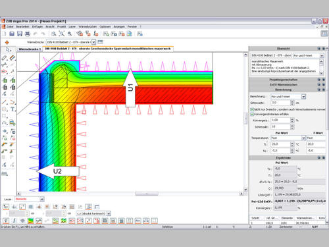Viewport: 329px width, 247px height.
Task: Click the horizontal scrollbar thumb below the canvas
Action: (x=147, y=194)
